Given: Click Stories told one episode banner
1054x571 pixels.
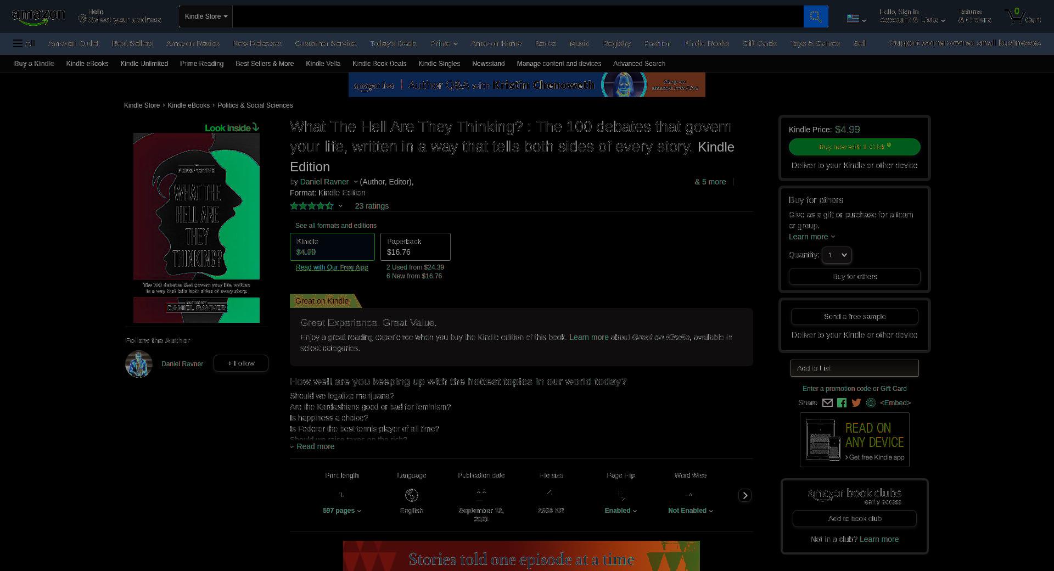Looking at the screenshot, I should click(522, 556).
